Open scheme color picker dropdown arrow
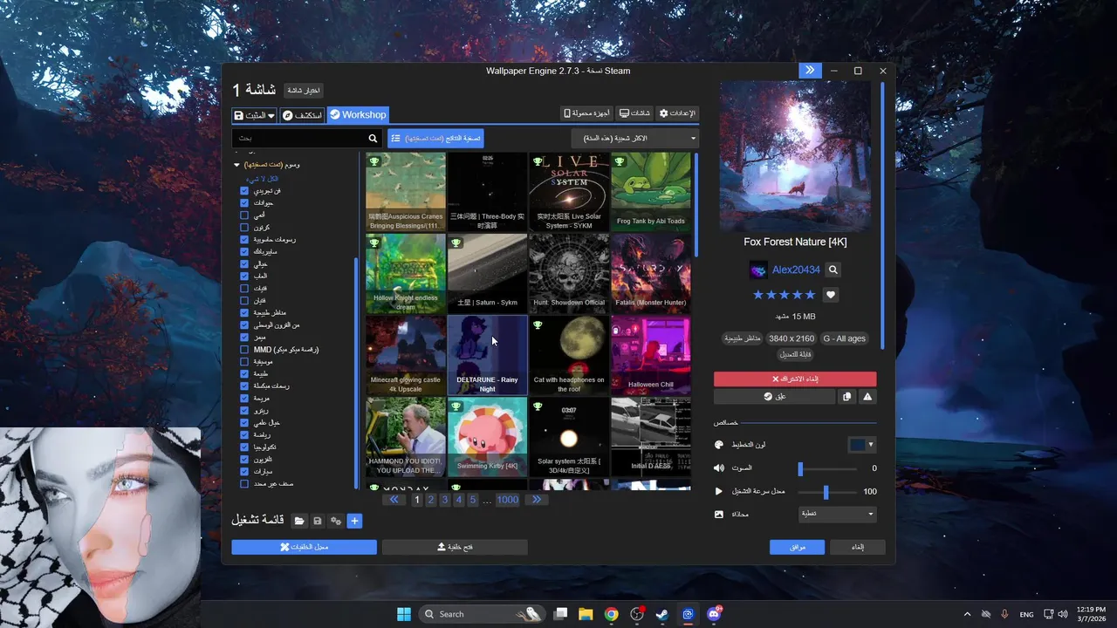The width and height of the screenshot is (1117, 628). click(870, 445)
